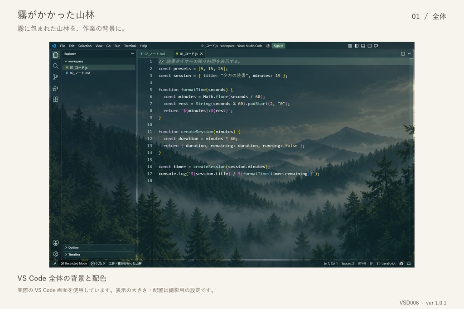Click the Copilot status icon in status bar
This screenshot has width=464, height=309.
click(x=401, y=263)
